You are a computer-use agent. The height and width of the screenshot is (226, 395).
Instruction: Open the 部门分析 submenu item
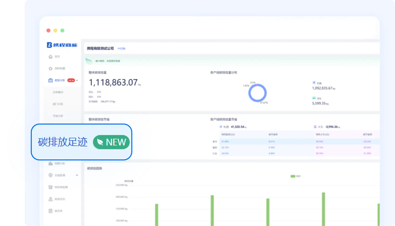tap(58, 104)
